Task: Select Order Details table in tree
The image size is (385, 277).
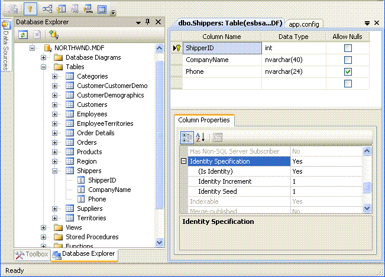Action: click(96, 133)
